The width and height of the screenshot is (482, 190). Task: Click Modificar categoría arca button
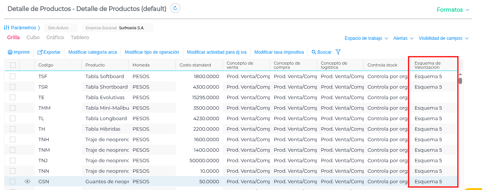pyautogui.click(x=93, y=52)
